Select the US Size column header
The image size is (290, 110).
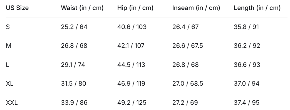point(17,8)
